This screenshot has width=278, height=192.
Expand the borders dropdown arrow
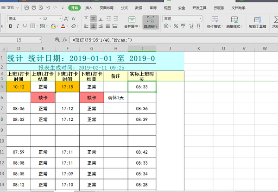tap(37, 26)
